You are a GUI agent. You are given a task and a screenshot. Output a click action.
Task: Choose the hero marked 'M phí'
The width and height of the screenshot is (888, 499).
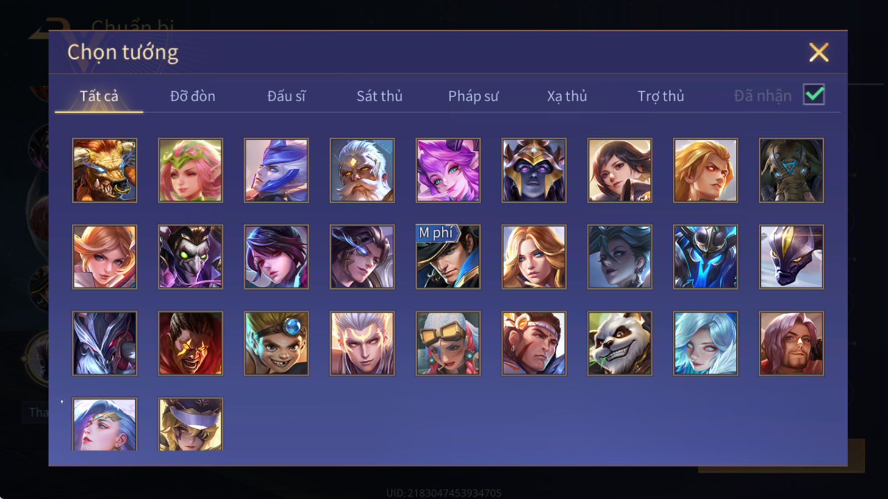pos(448,257)
